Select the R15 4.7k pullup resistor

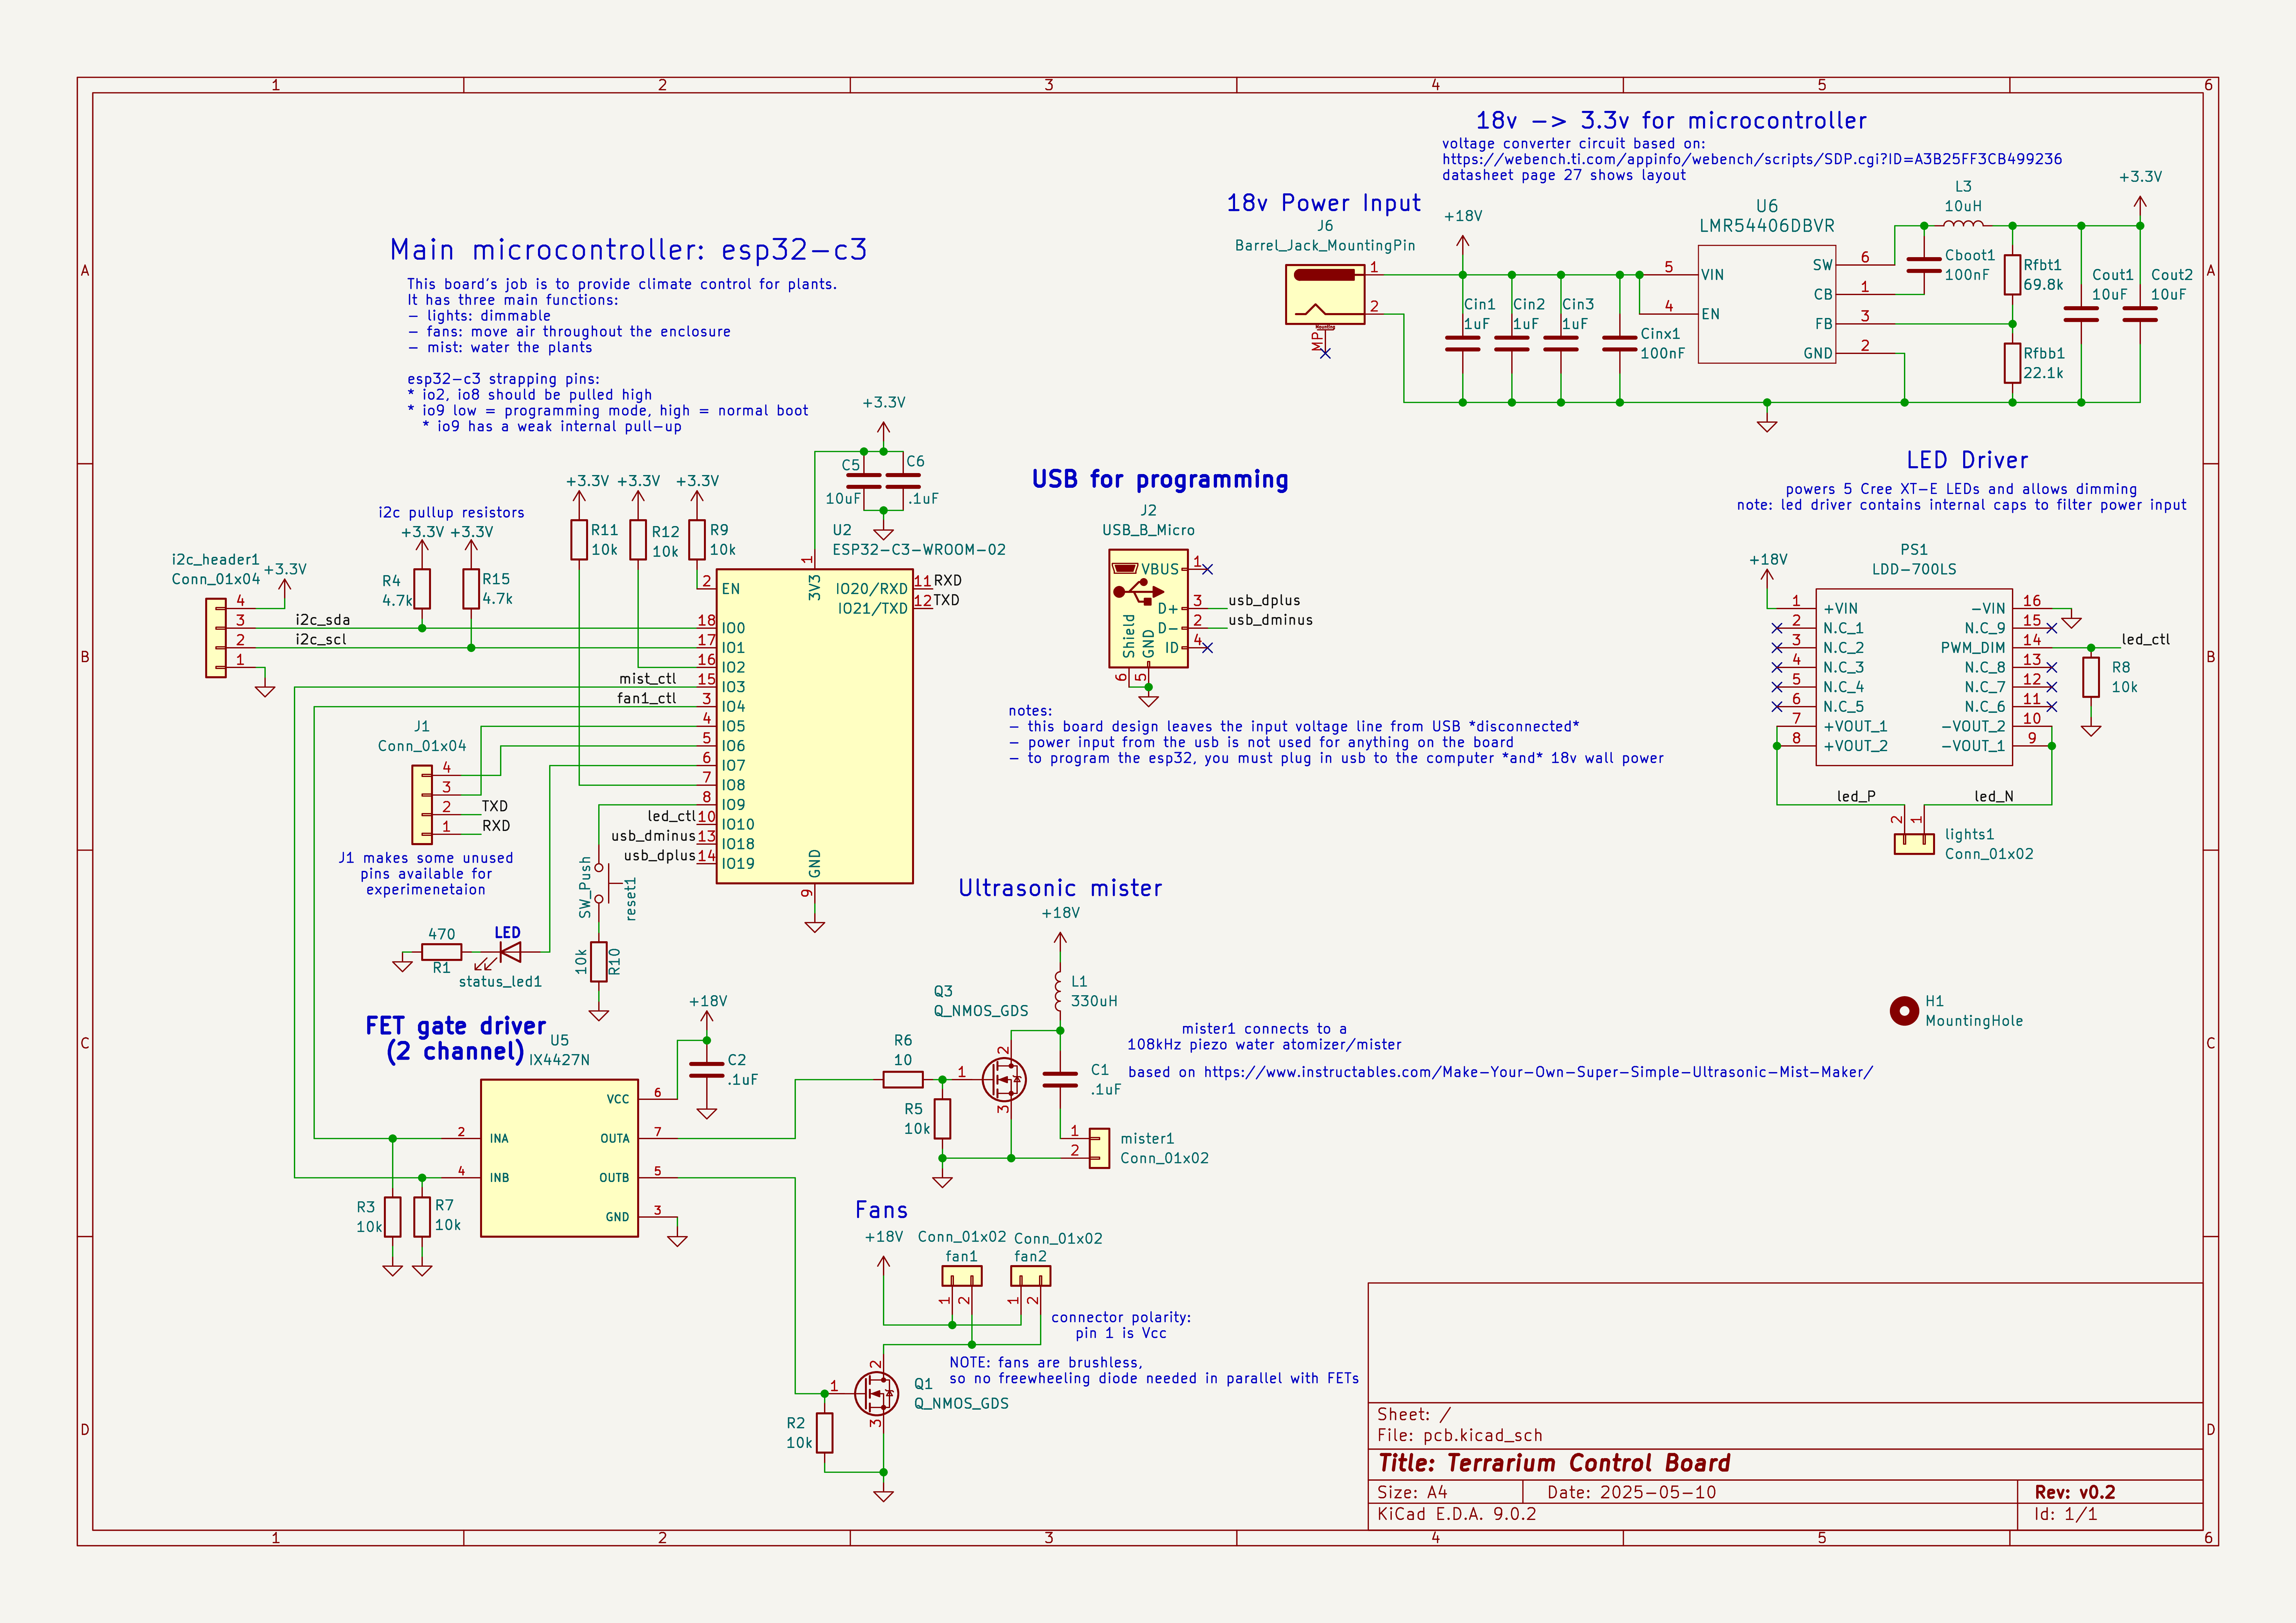pos(471,589)
